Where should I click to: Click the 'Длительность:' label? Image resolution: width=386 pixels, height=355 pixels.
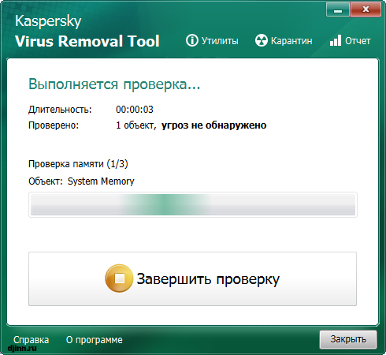pos(60,110)
